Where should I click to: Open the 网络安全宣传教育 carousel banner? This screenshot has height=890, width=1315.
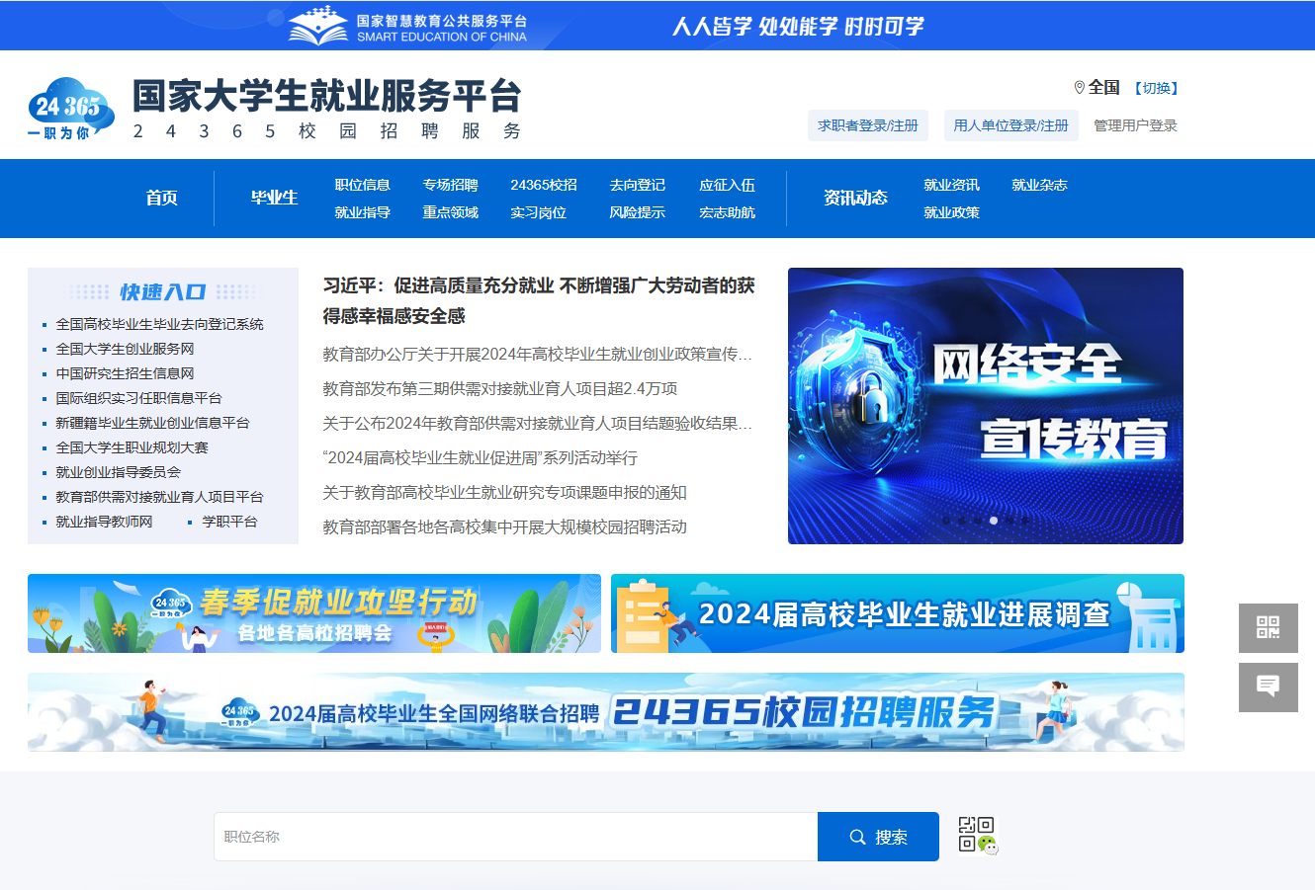click(x=985, y=405)
